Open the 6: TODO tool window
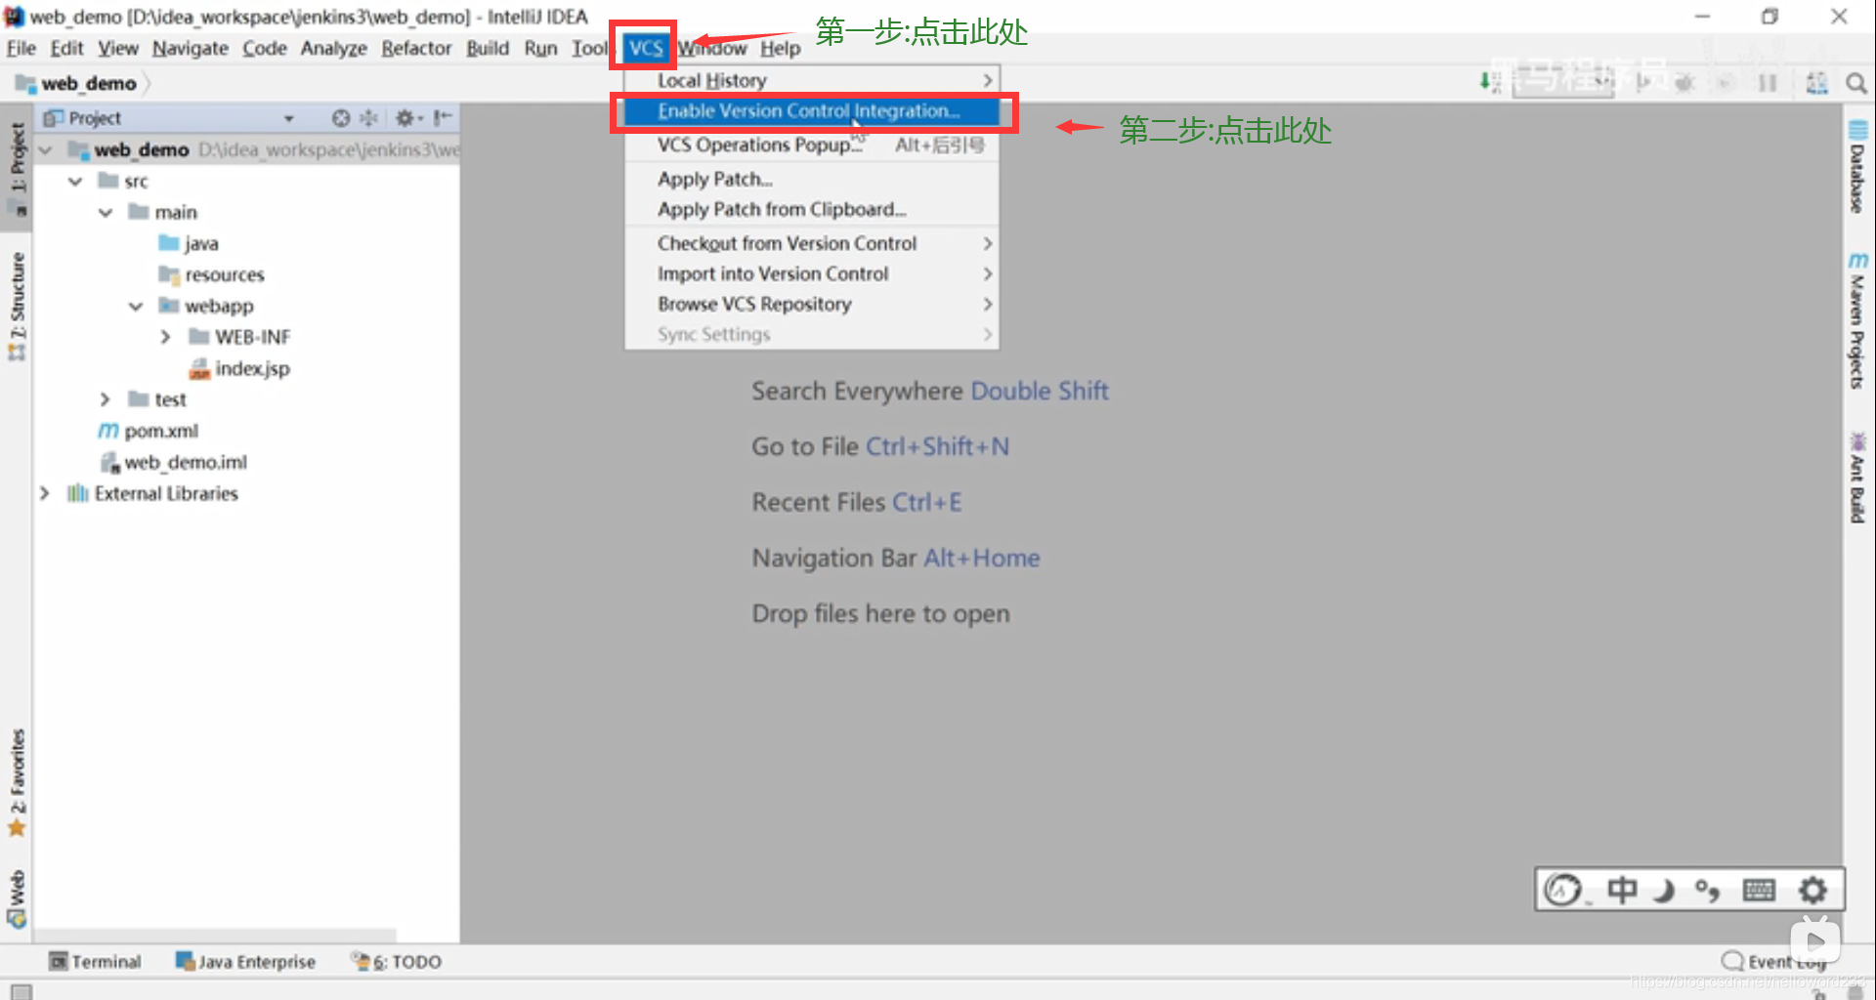Screen dimensions: 1876x1000 coord(397,962)
